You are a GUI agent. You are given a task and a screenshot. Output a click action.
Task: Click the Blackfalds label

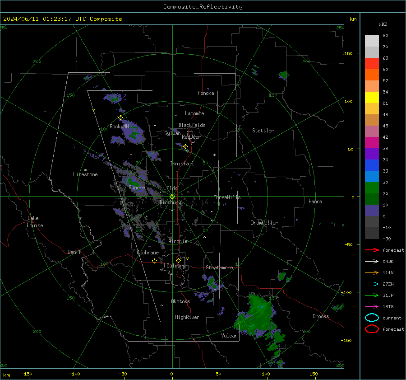[x=192, y=125]
